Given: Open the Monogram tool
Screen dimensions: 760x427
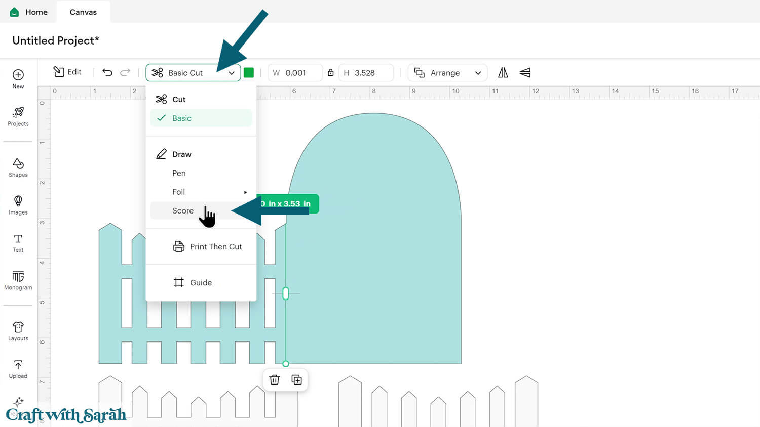Looking at the screenshot, I should (x=18, y=280).
